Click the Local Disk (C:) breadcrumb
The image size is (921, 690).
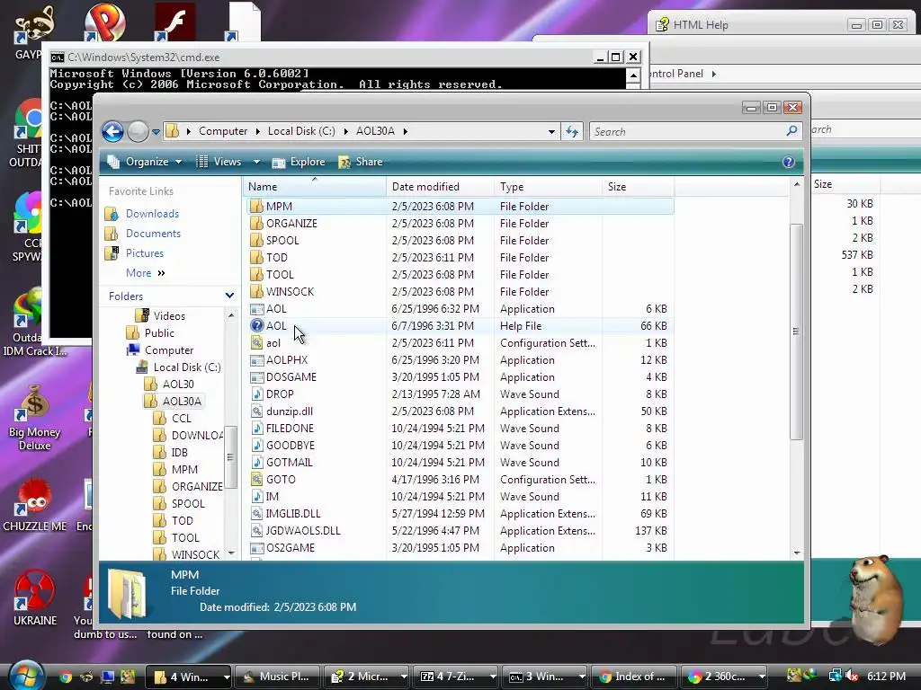point(301,131)
